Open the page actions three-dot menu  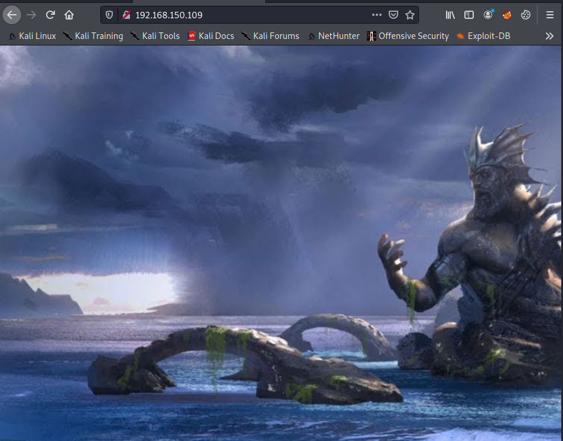click(376, 15)
